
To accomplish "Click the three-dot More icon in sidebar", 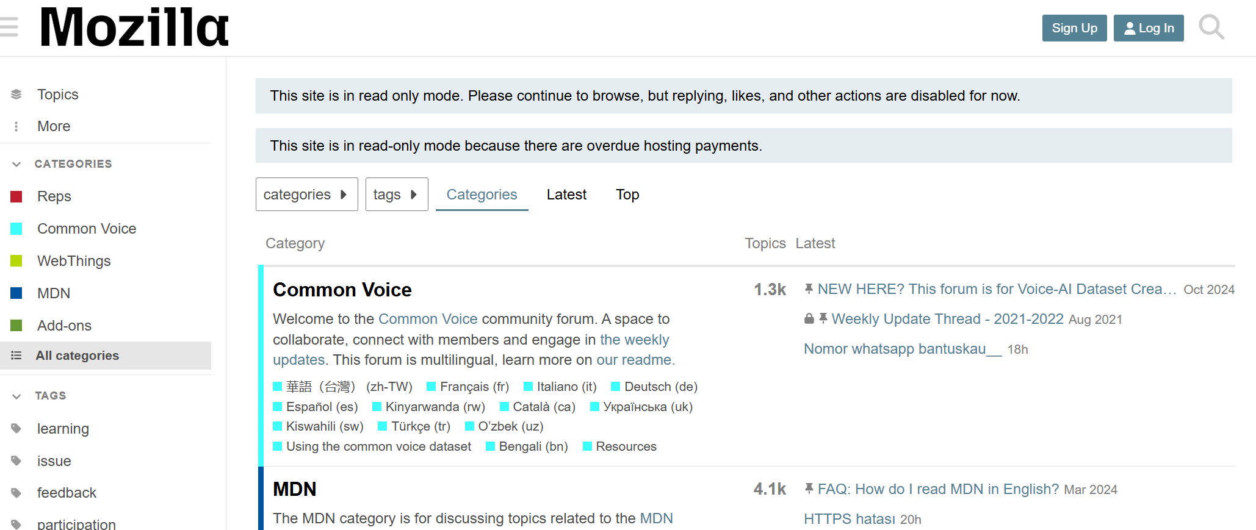I will pyautogui.click(x=16, y=126).
